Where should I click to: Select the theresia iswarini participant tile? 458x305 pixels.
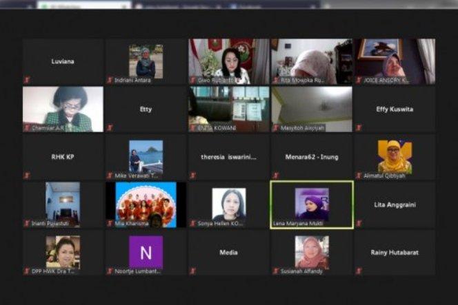click(x=228, y=157)
